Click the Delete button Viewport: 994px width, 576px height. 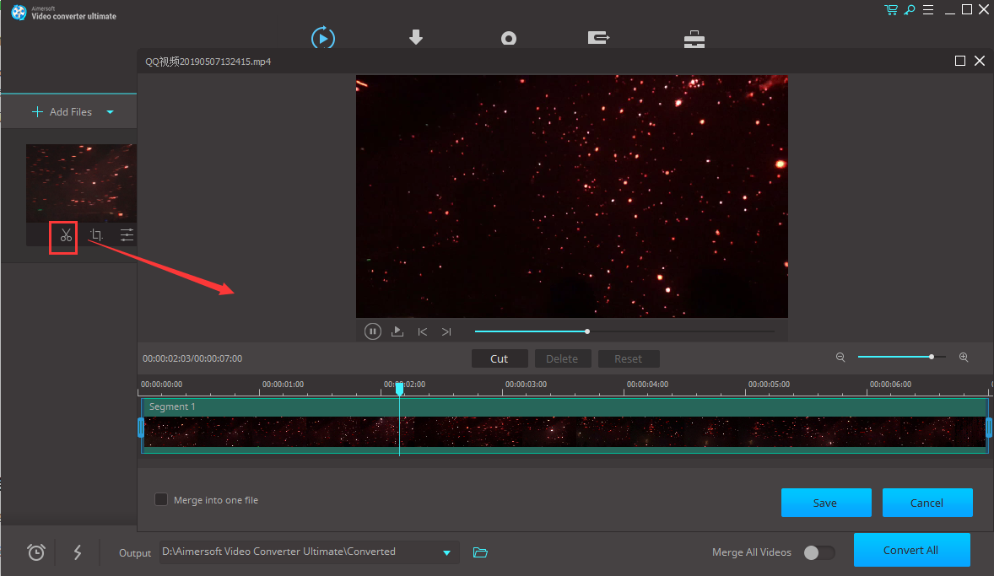[x=562, y=358]
